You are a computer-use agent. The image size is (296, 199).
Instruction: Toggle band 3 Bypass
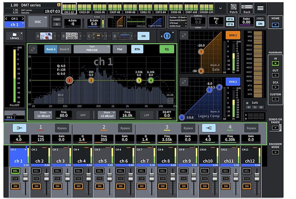(x=188, y=128)
